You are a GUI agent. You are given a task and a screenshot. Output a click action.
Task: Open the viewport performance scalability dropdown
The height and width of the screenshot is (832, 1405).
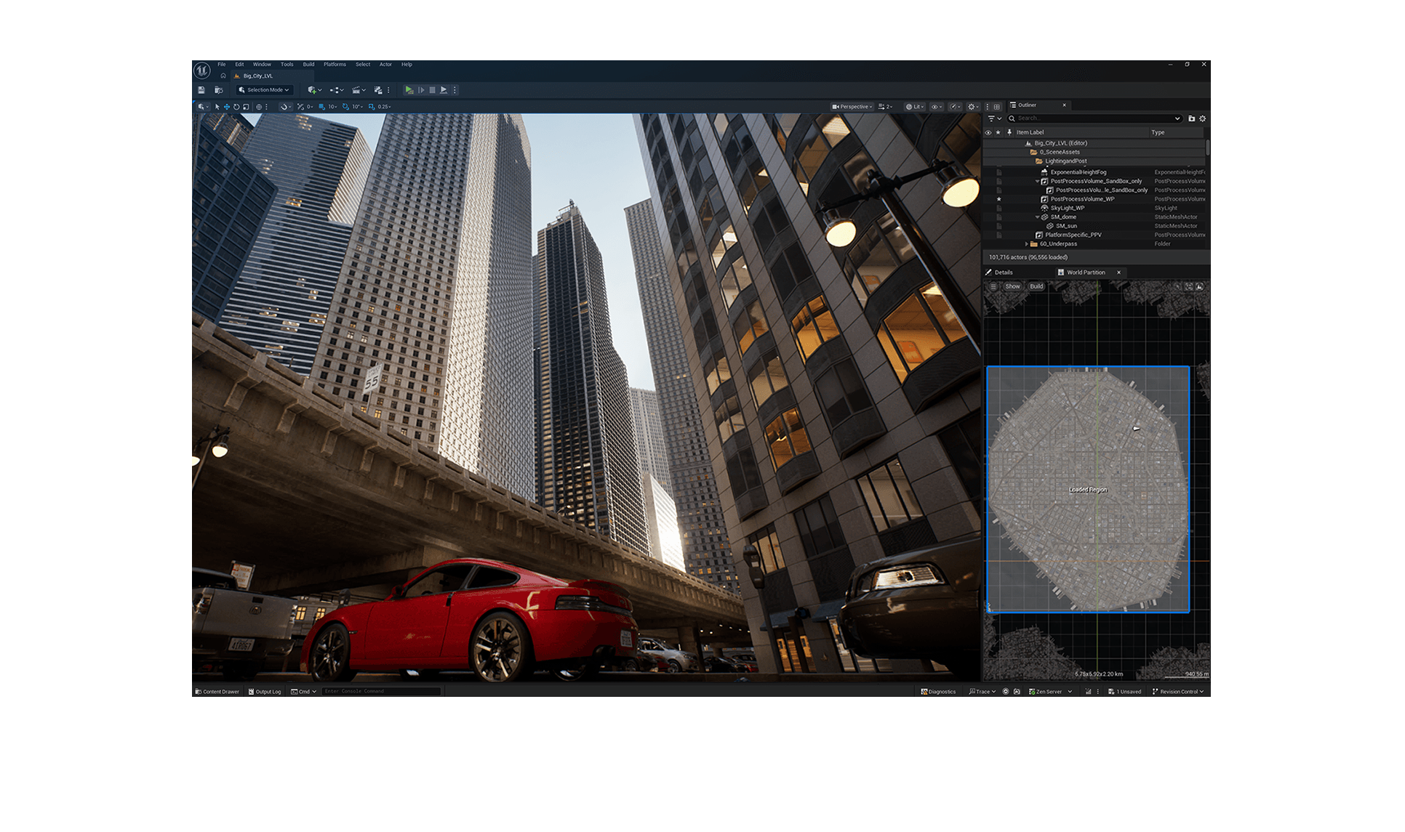pos(956,107)
